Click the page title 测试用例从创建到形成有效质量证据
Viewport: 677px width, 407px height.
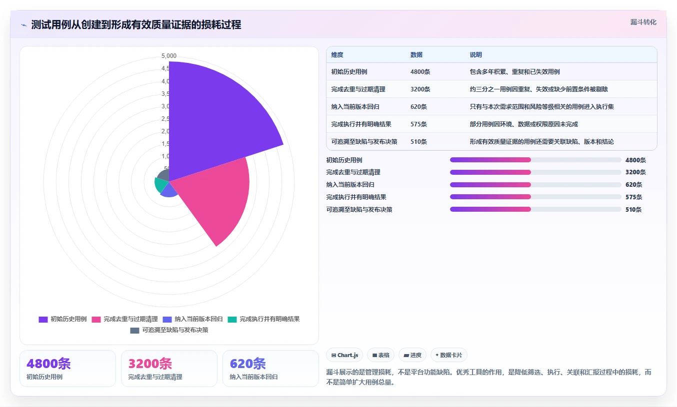[136, 25]
